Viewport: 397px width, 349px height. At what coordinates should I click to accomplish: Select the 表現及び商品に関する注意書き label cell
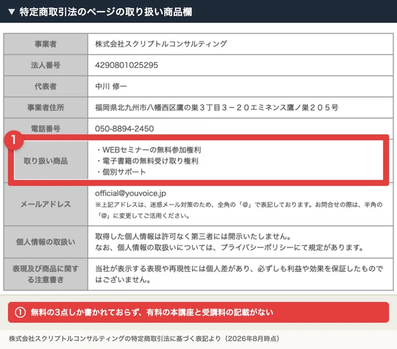[x=45, y=274]
